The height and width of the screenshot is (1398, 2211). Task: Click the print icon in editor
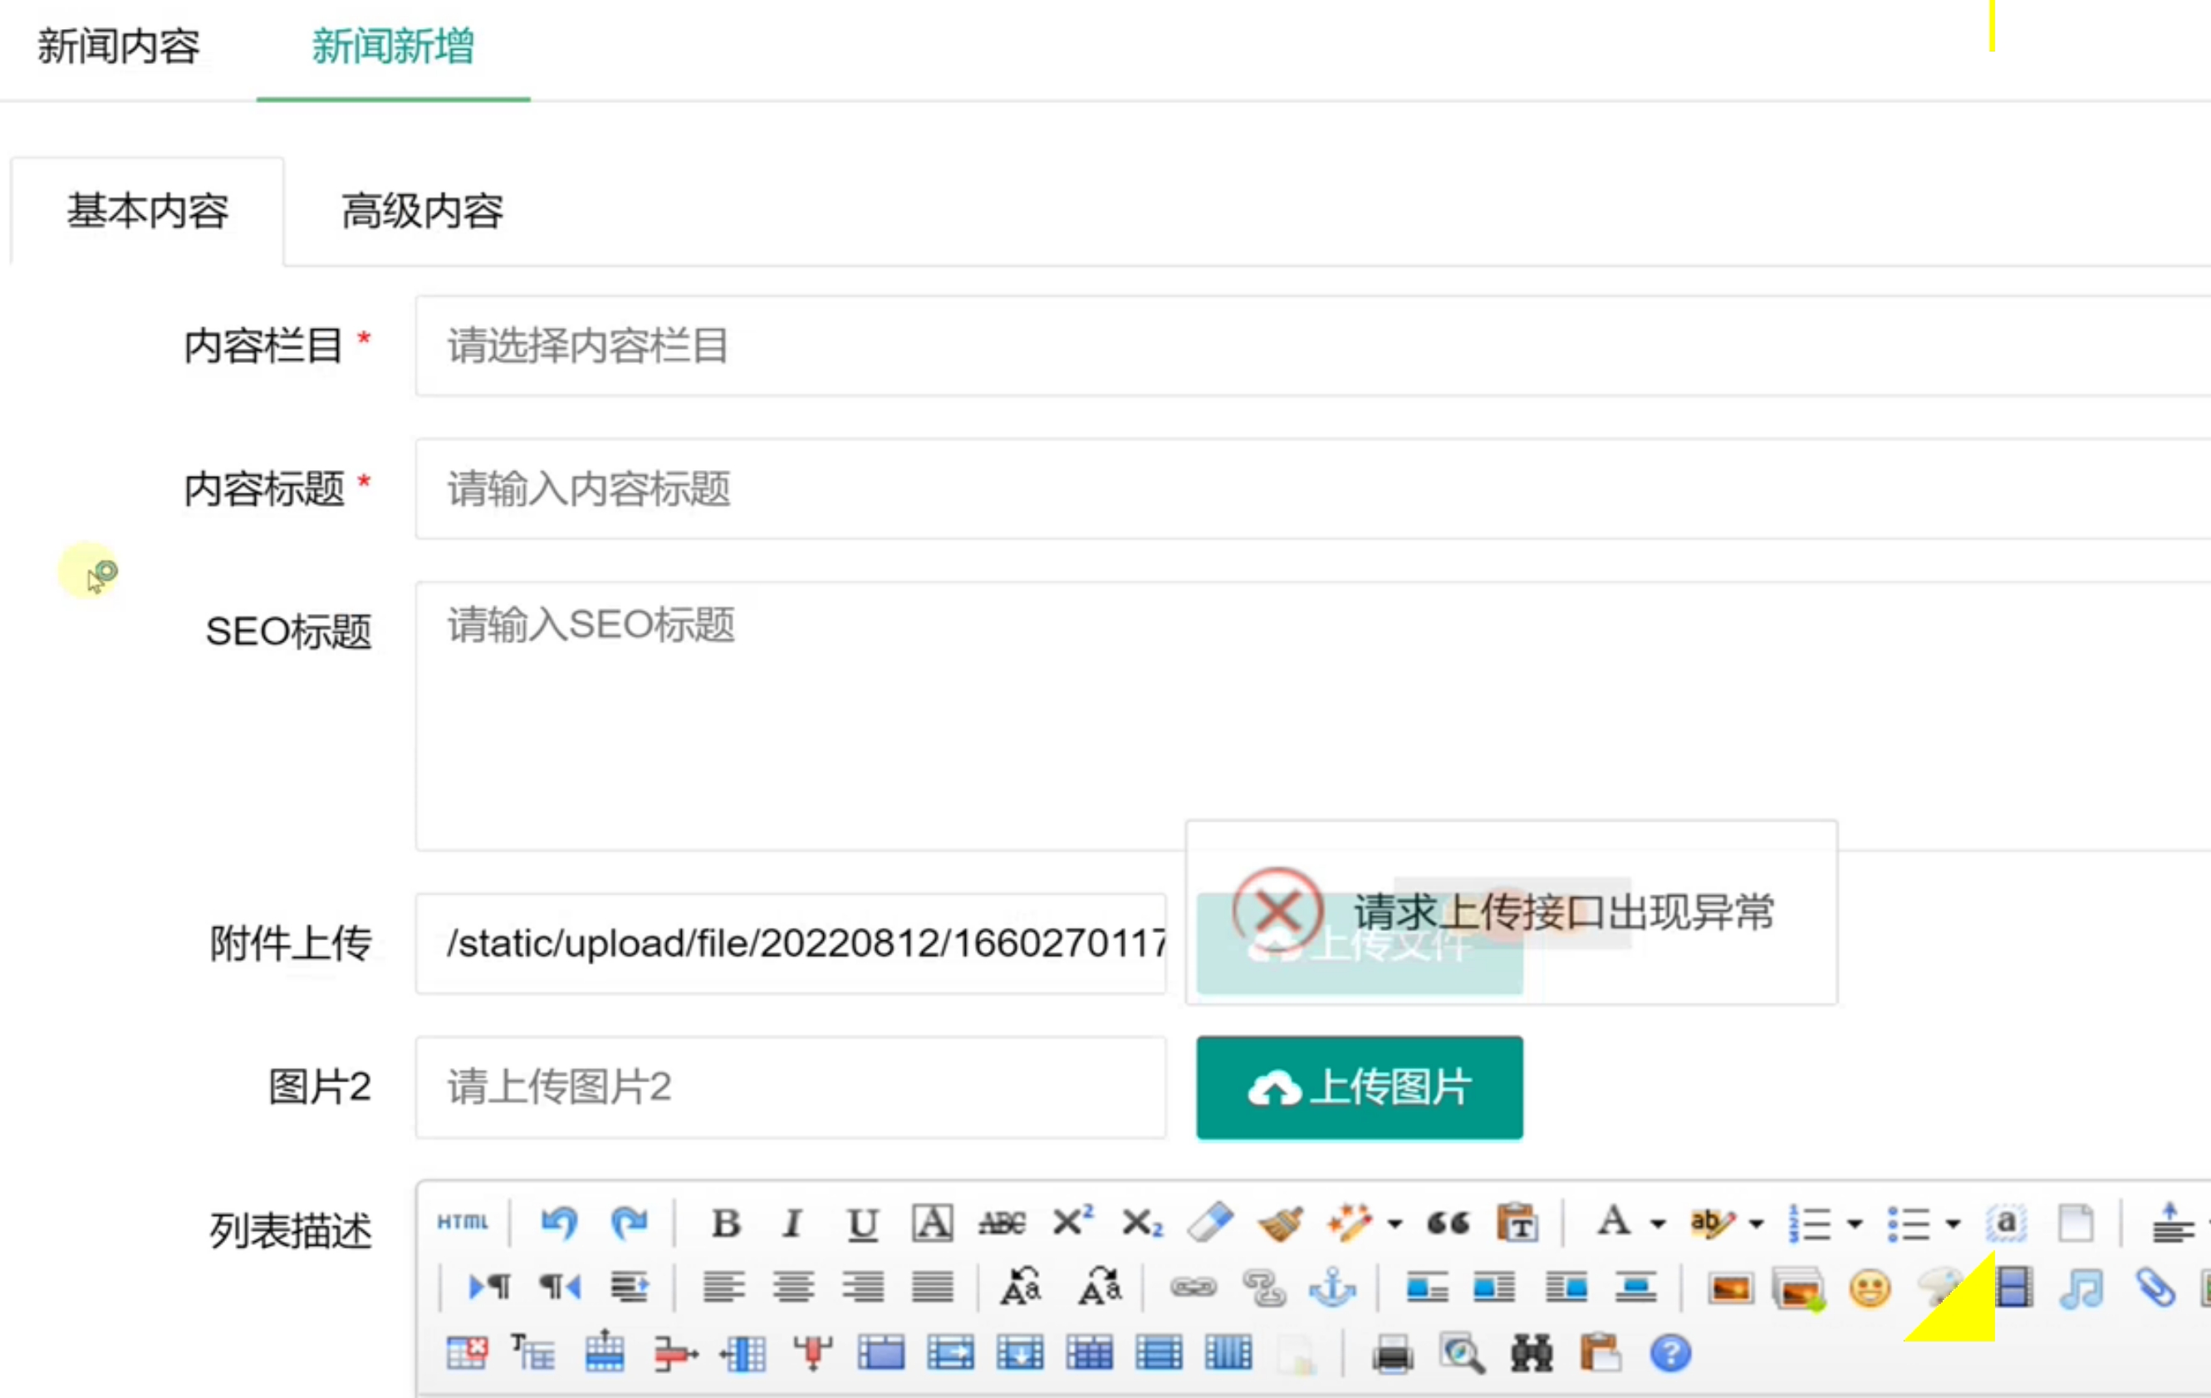coord(1392,1354)
